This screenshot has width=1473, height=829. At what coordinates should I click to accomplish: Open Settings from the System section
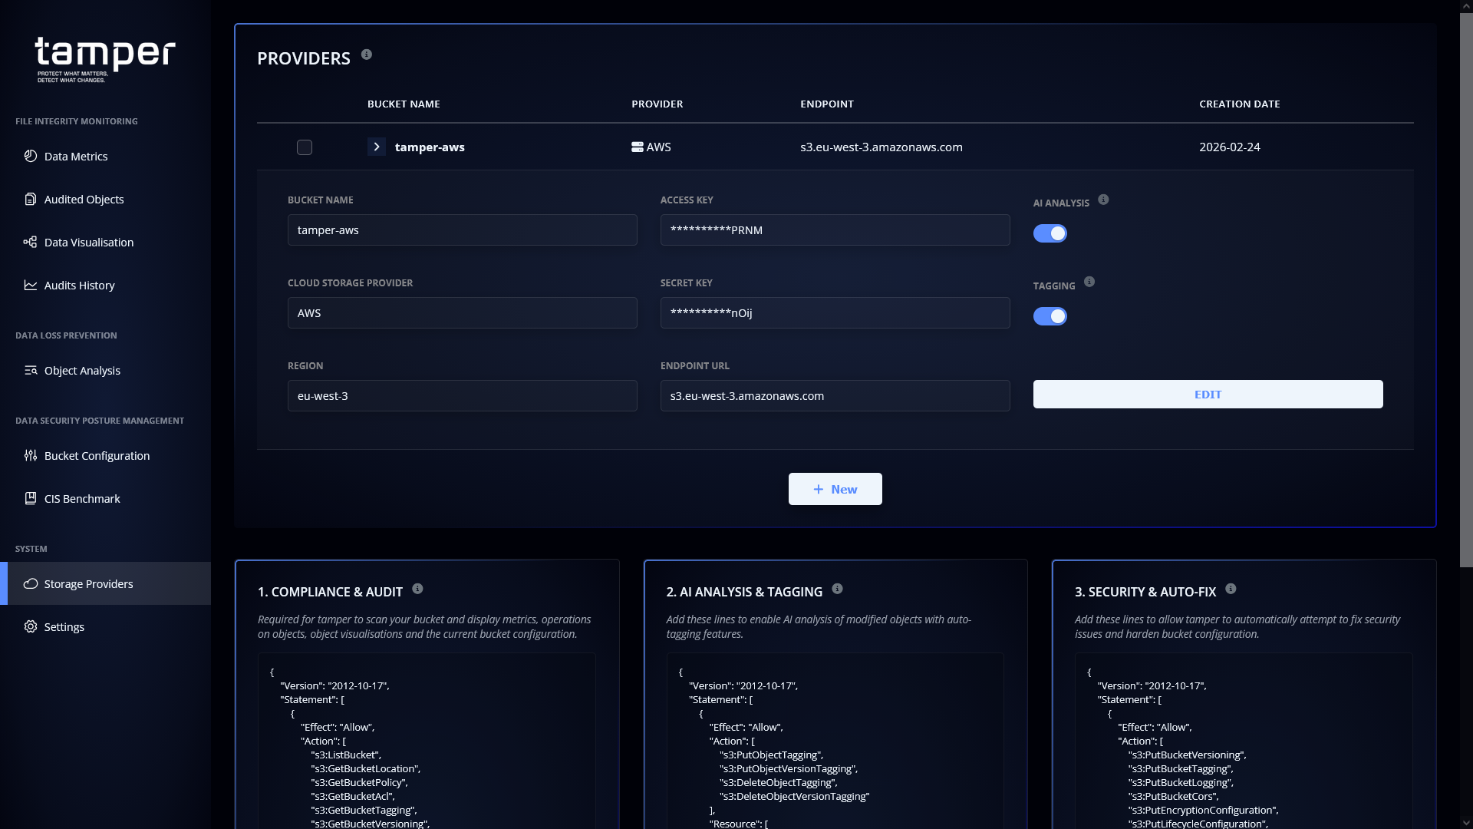64,626
